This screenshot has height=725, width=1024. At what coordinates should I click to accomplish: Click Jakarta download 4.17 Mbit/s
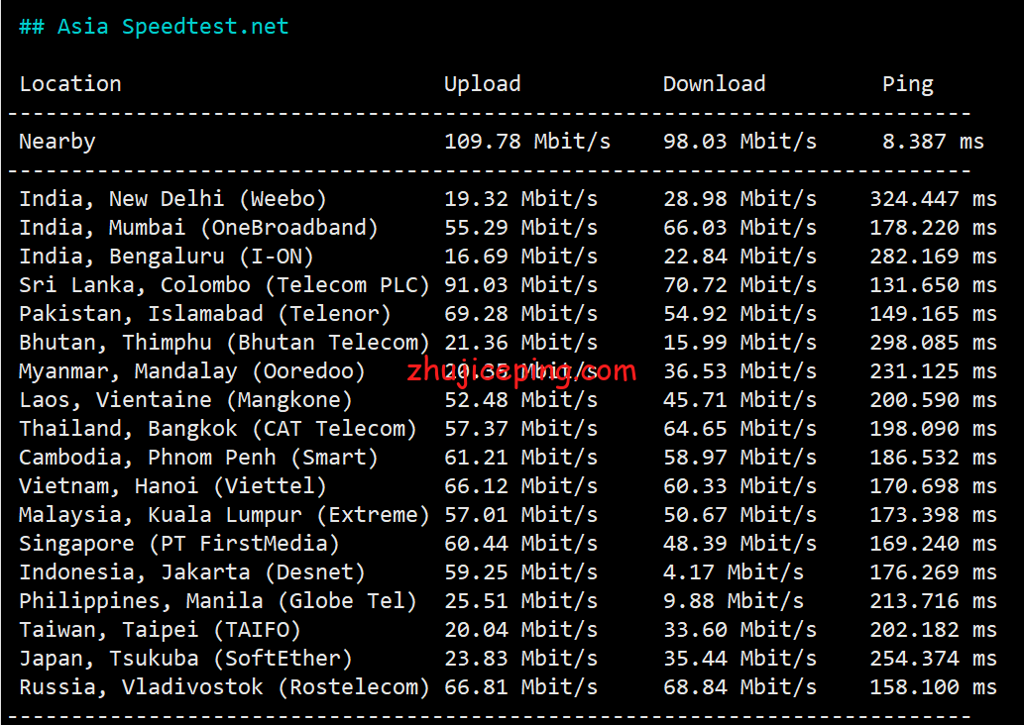coord(734,572)
